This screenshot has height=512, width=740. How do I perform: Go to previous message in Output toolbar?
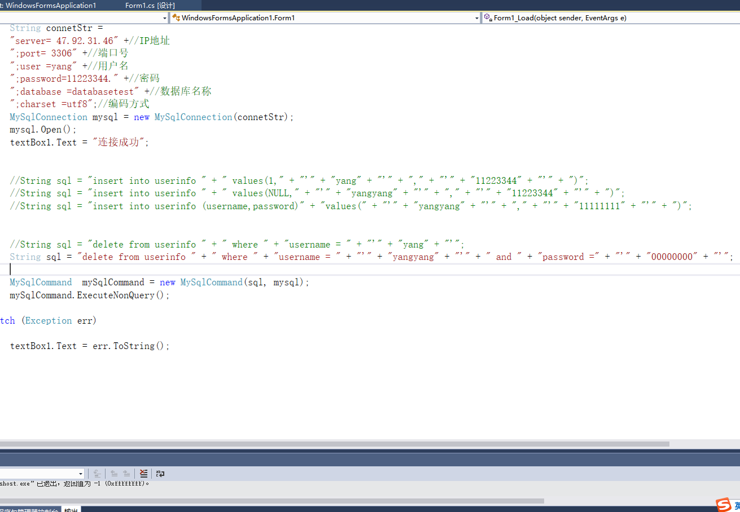click(x=114, y=474)
